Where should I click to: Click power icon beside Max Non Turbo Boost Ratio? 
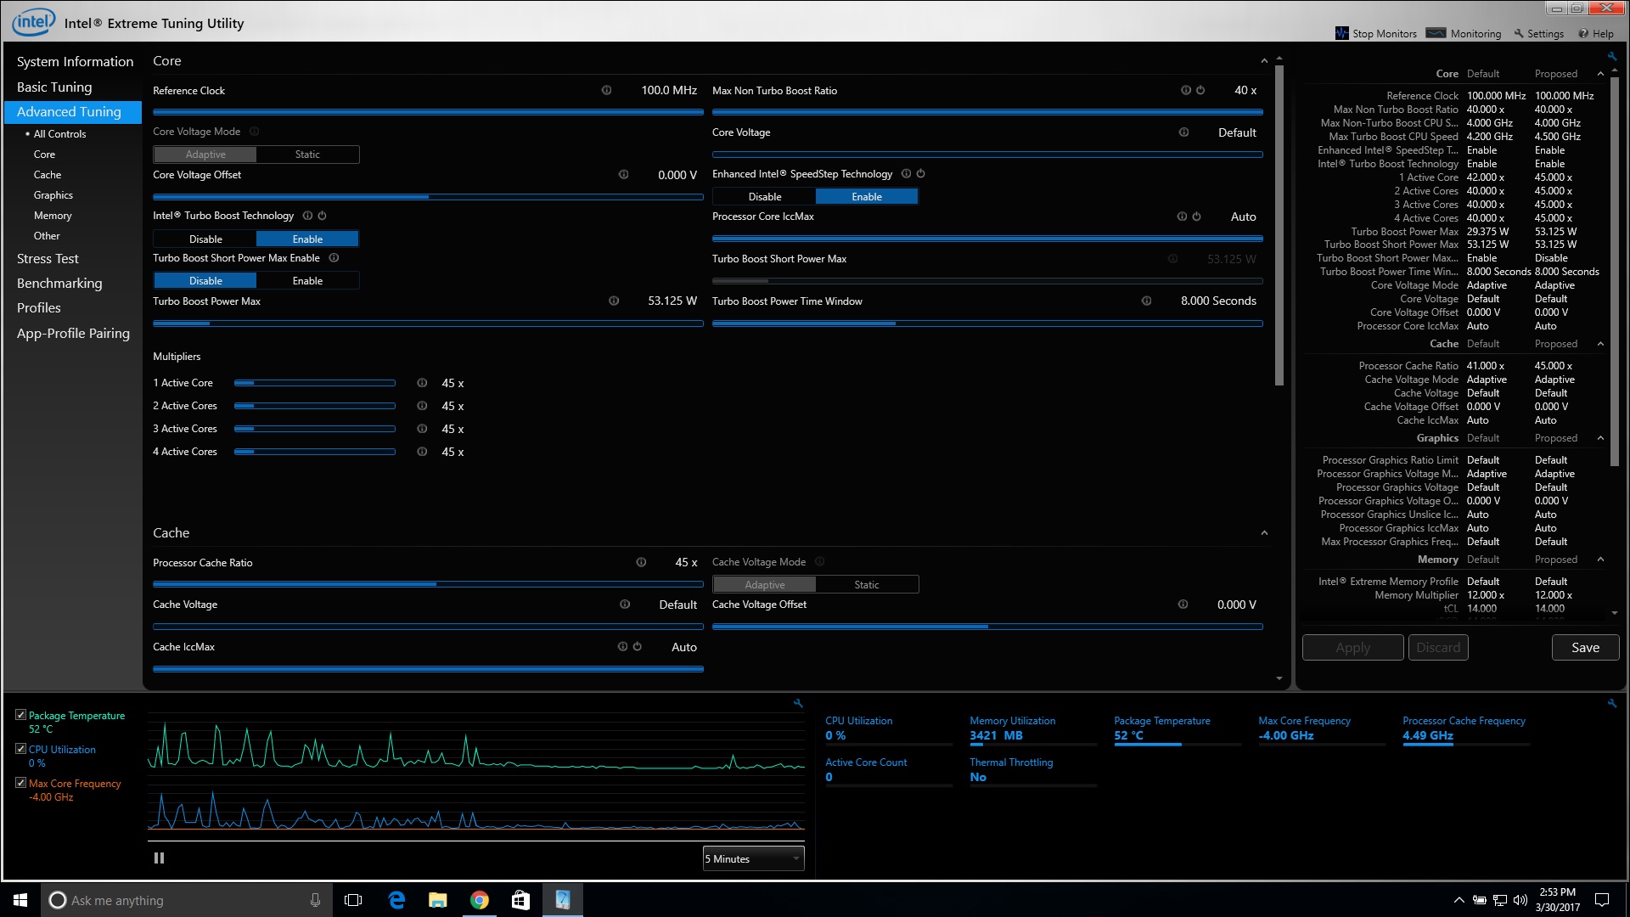1200,90
